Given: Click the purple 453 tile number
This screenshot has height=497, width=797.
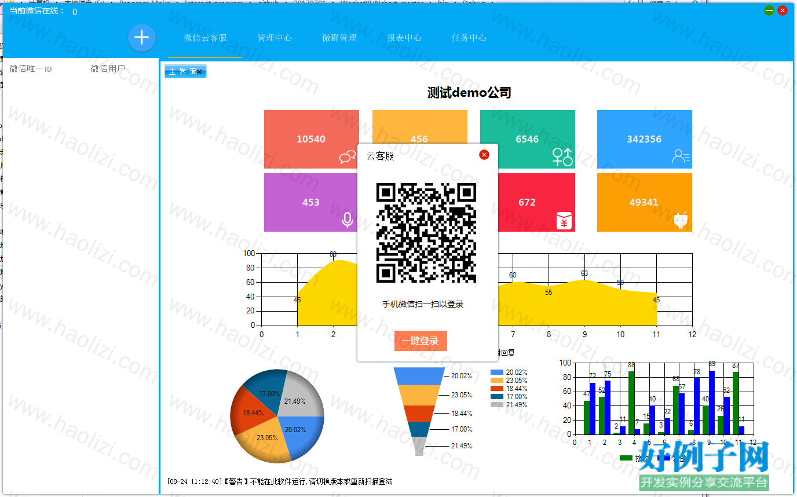Looking at the screenshot, I should pyautogui.click(x=311, y=202).
